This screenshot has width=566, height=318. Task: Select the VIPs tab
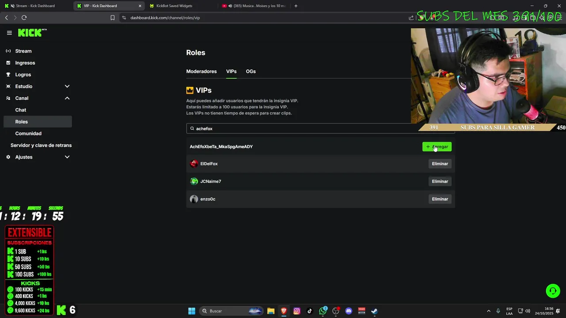click(x=231, y=71)
